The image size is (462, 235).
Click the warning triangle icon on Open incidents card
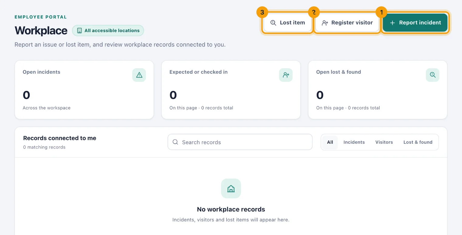[139, 75]
